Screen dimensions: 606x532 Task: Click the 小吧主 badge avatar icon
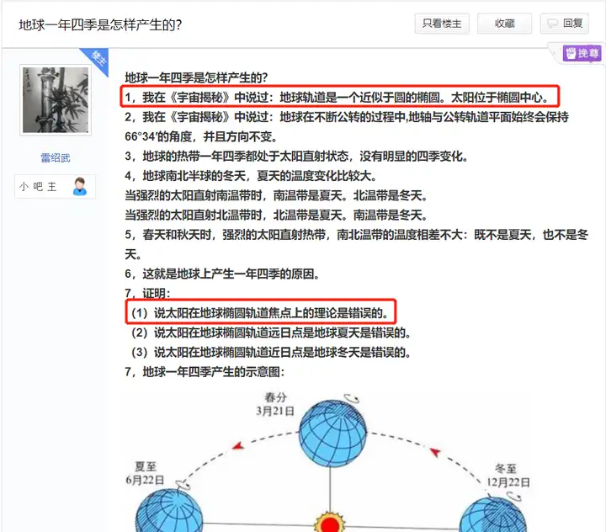(x=80, y=187)
